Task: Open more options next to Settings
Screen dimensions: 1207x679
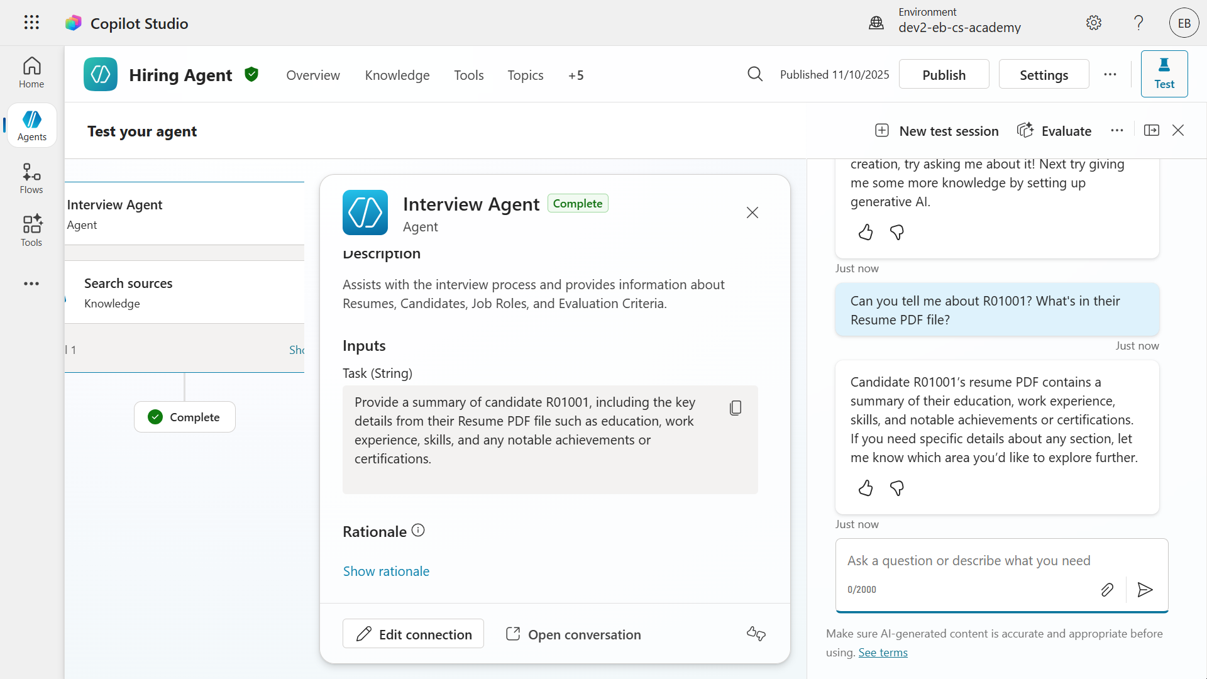Action: (x=1110, y=74)
